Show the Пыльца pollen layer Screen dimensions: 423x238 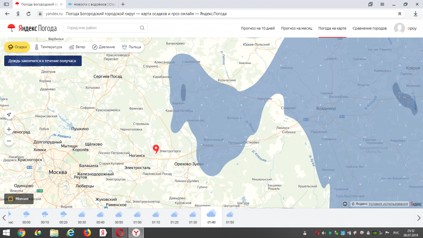[132, 47]
